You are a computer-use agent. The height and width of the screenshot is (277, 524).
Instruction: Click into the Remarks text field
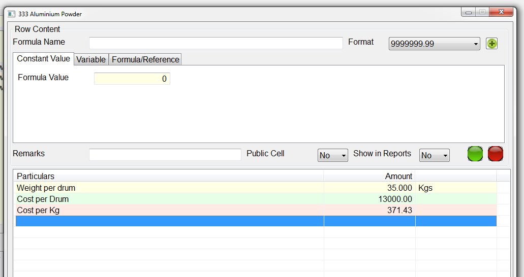click(165, 154)
